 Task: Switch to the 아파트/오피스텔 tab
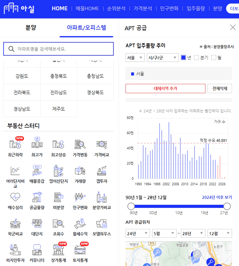click(x=86, y=27)
